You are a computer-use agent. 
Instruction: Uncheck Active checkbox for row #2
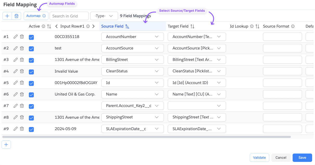31,49
